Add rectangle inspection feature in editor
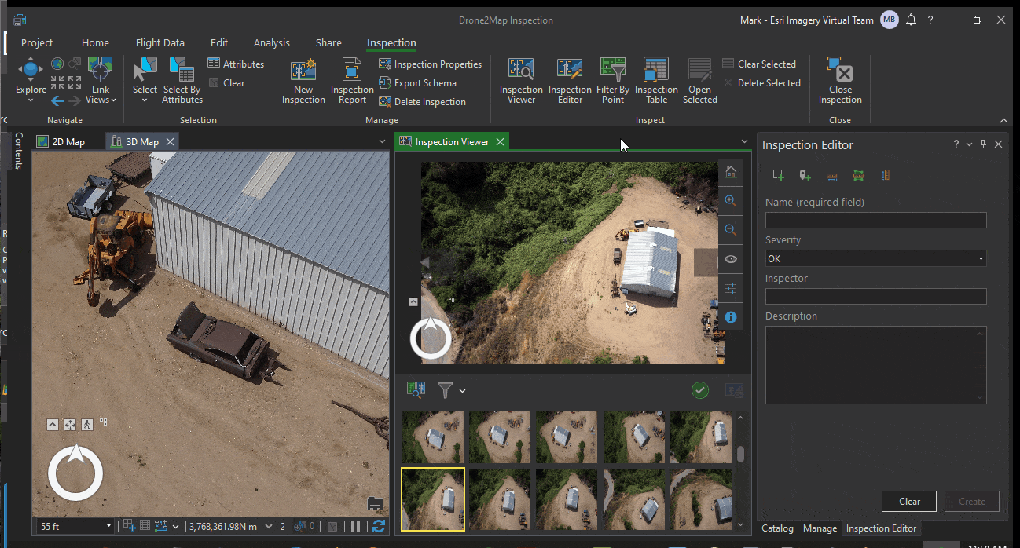The width and height of the screenshot is (1020, 548). click(x=778, y=175)
